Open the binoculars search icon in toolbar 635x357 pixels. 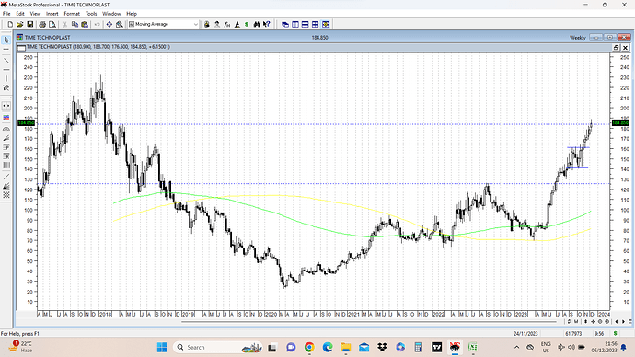pos(257,25)
